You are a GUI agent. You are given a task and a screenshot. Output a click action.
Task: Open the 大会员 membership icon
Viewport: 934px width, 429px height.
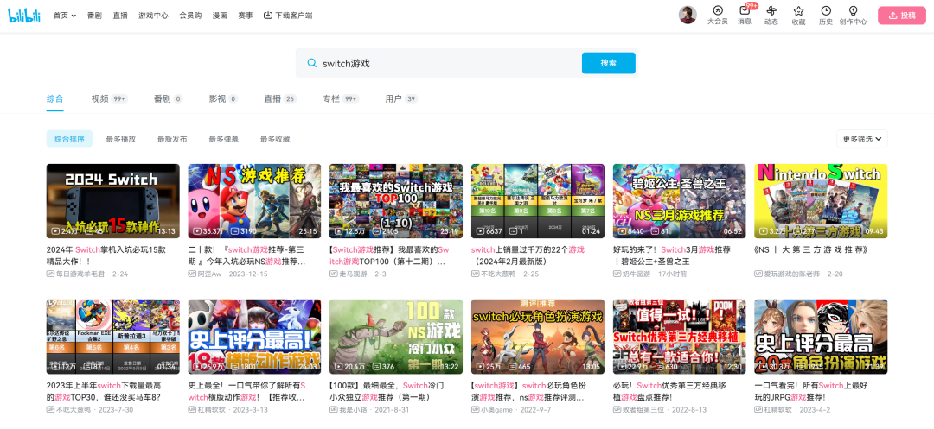717,10
